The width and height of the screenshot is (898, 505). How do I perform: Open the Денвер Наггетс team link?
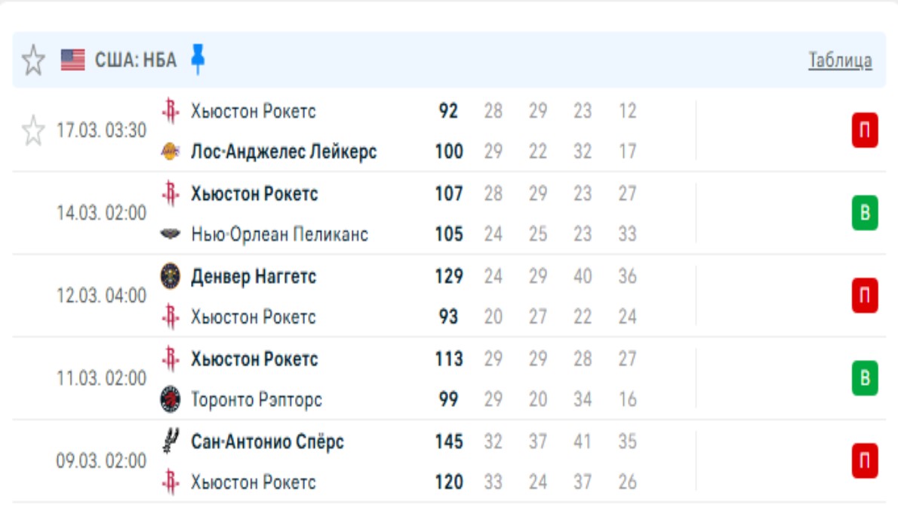(254, 276)
